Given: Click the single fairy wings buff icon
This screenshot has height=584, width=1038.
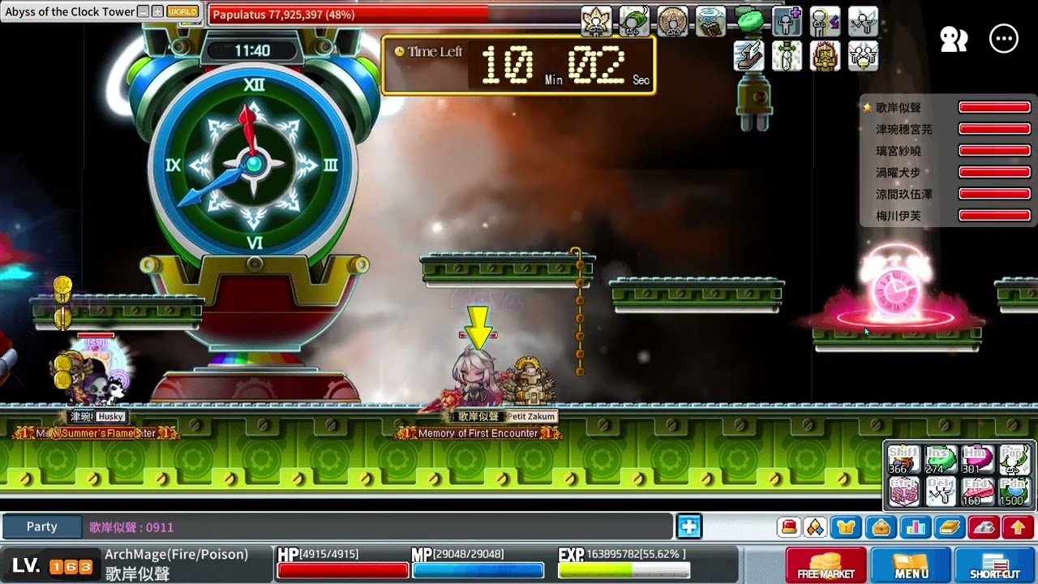Looking at the screenshot, I should (x=863, y=22).
